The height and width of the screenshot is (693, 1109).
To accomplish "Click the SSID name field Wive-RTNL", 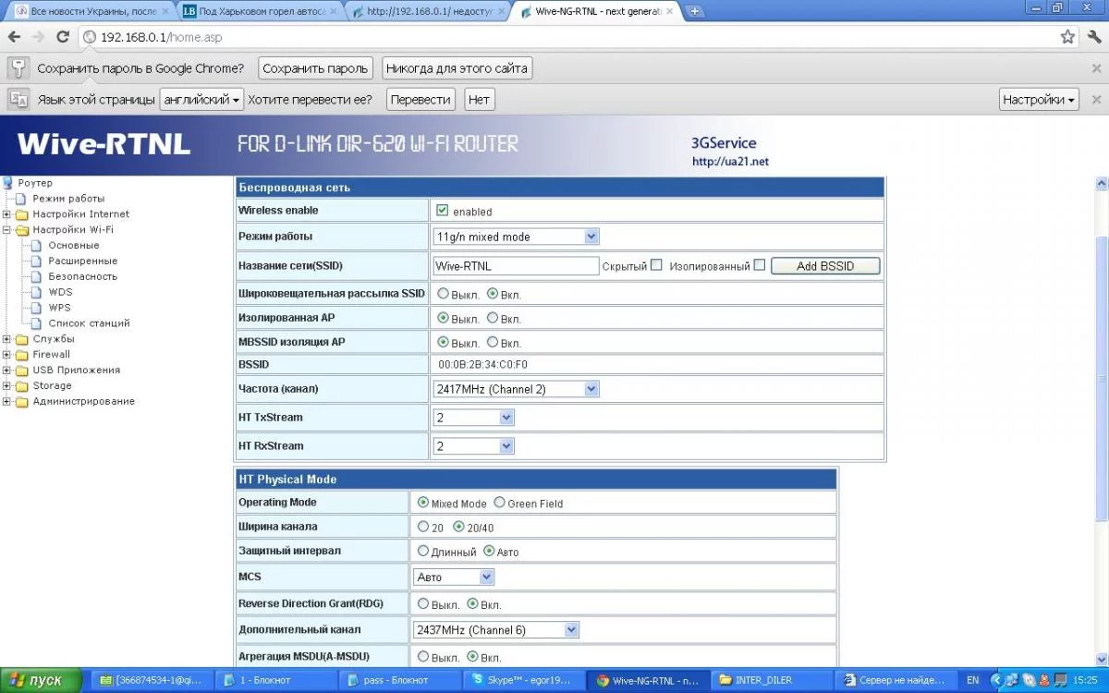I will [516, 266].
